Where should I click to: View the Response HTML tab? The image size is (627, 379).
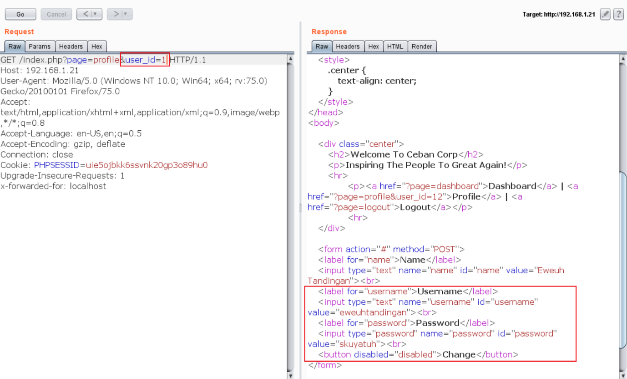(x=395, y=46)
